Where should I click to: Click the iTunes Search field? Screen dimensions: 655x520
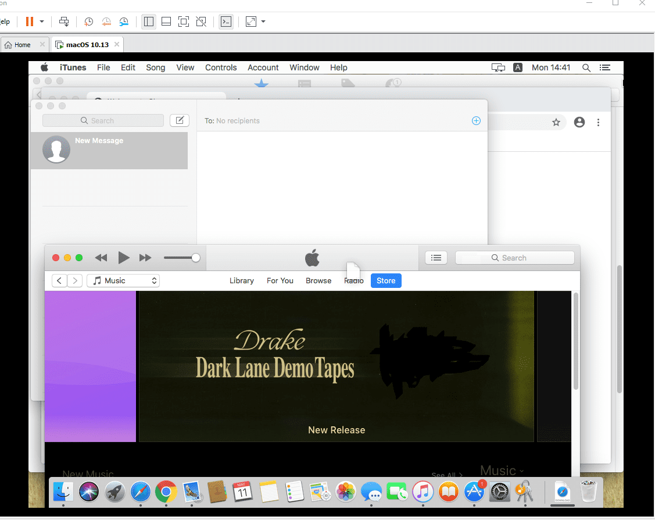pos(514,258)
